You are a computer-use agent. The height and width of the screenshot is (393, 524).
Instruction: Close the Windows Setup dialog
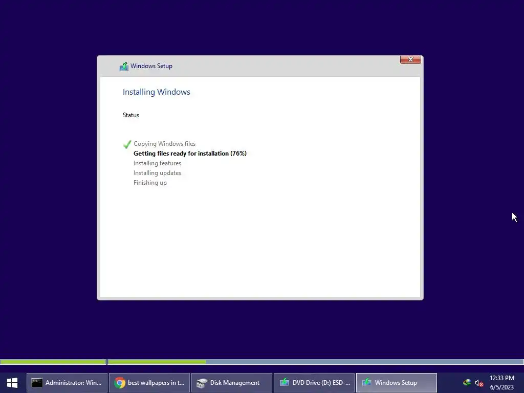pos(410,59)
